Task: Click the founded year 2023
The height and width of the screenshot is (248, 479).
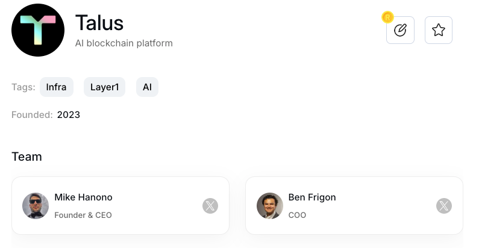Action: [69, 115]
